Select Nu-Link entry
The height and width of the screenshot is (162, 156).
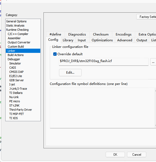click(23, 97)
